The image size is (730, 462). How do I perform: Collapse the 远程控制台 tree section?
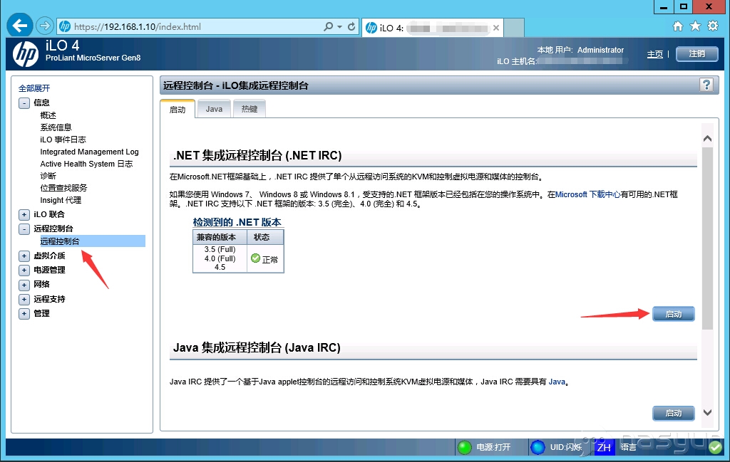coord(24,229)
